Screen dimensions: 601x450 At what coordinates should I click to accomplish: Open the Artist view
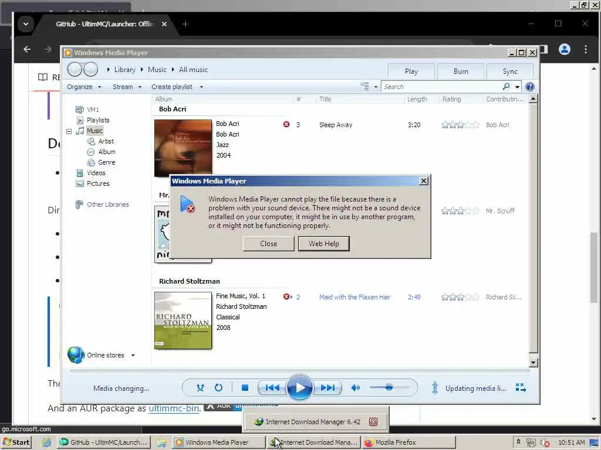(x=106, y=141)
